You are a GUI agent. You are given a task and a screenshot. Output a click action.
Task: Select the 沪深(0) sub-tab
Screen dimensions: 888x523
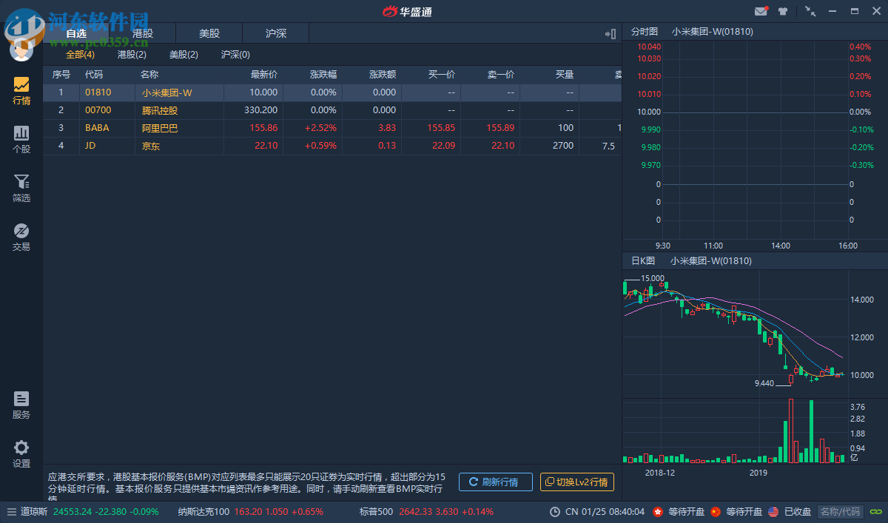pos(235,55)
